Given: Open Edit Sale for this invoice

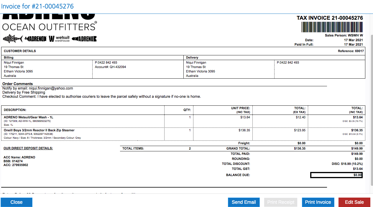Looking at the screenshot, I should pyautogui.click(x=354, y=202).
